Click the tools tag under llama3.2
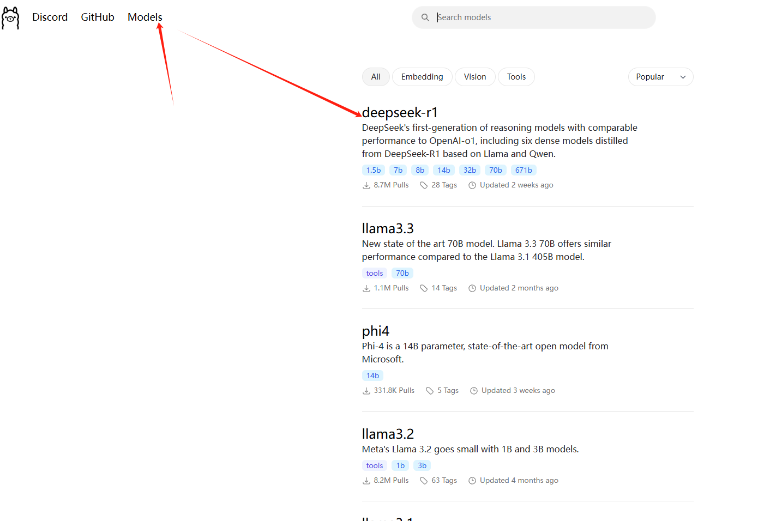This screenshot has width=782, height=521. click(x=375, y=465)
